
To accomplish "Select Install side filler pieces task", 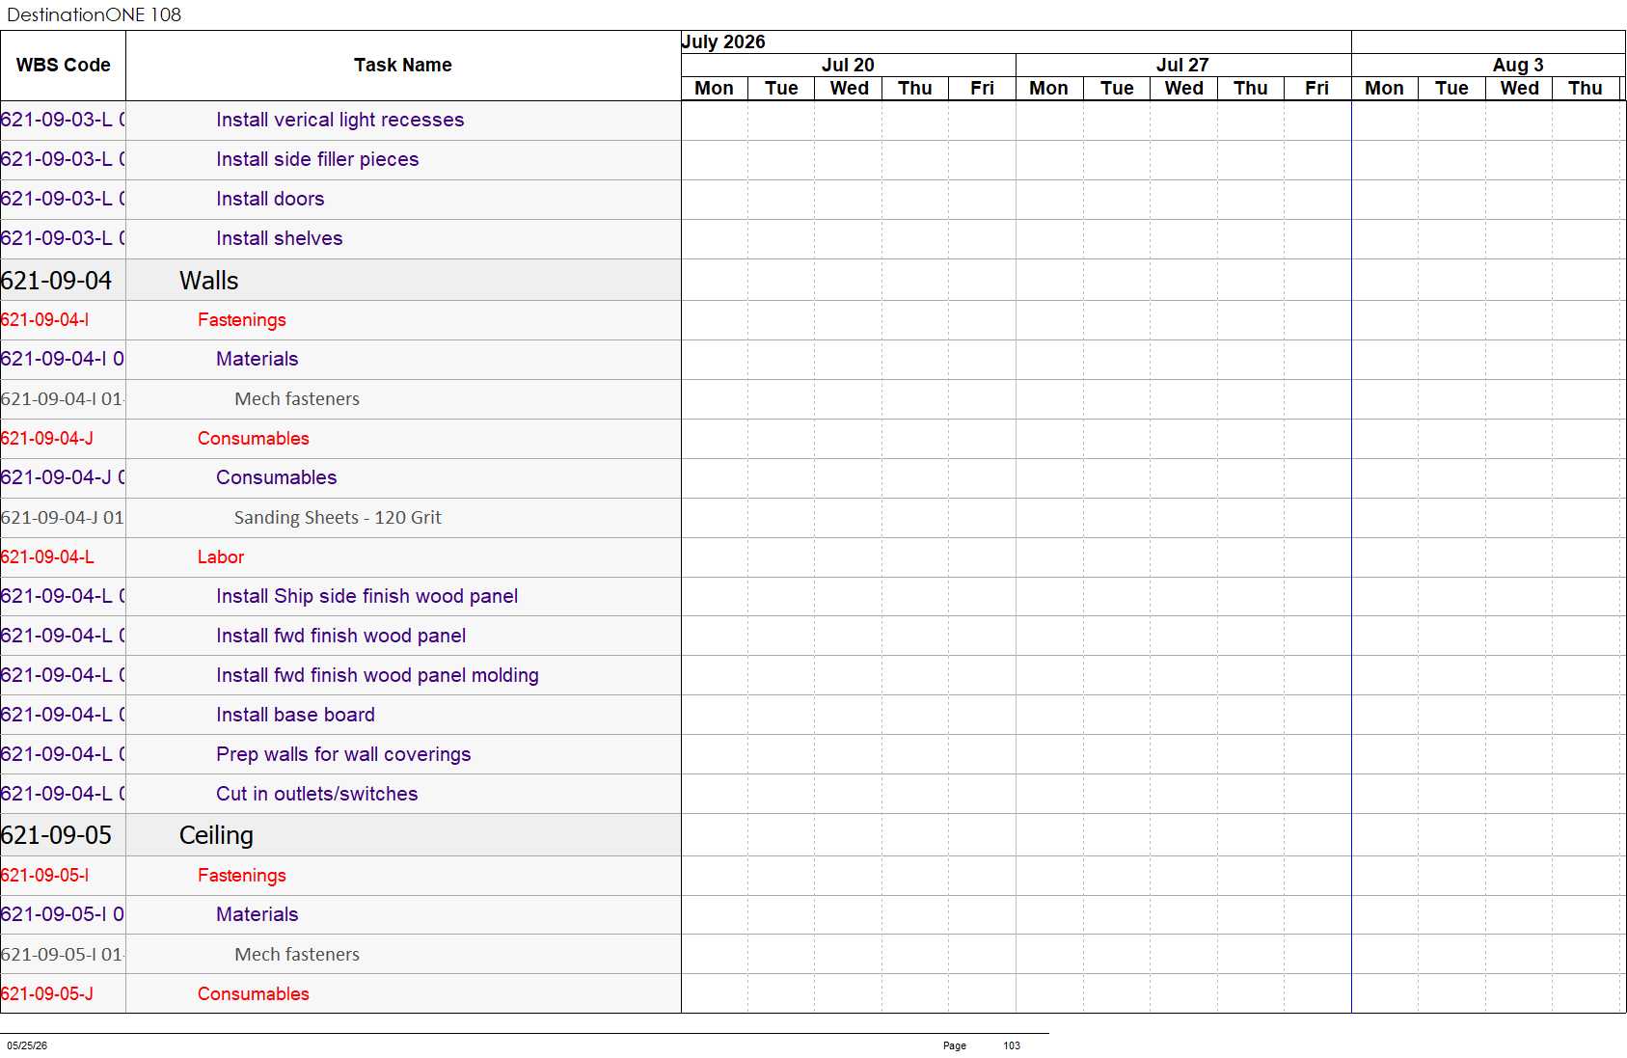I will 317,159.
